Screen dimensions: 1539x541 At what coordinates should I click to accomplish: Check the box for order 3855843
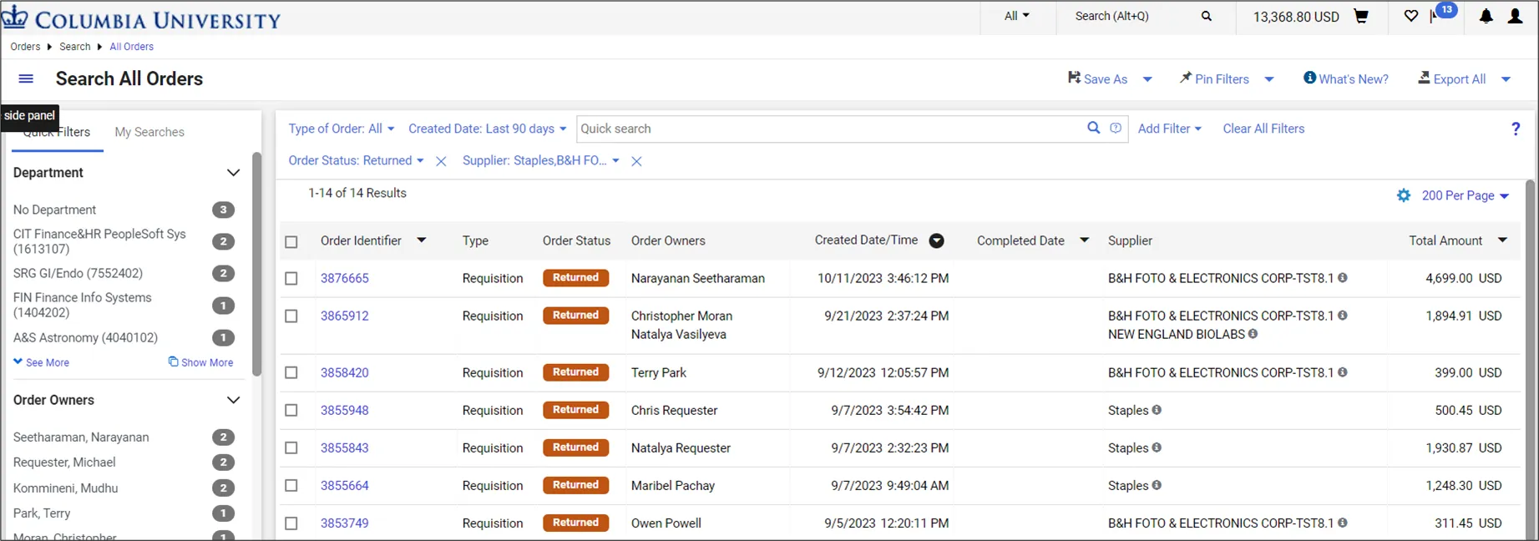pos(291,448)
